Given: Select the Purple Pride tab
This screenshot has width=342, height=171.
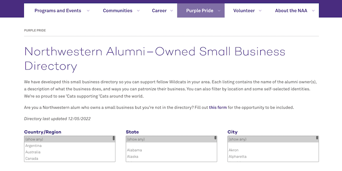Looking at the screenshot, I should (200, 11).
